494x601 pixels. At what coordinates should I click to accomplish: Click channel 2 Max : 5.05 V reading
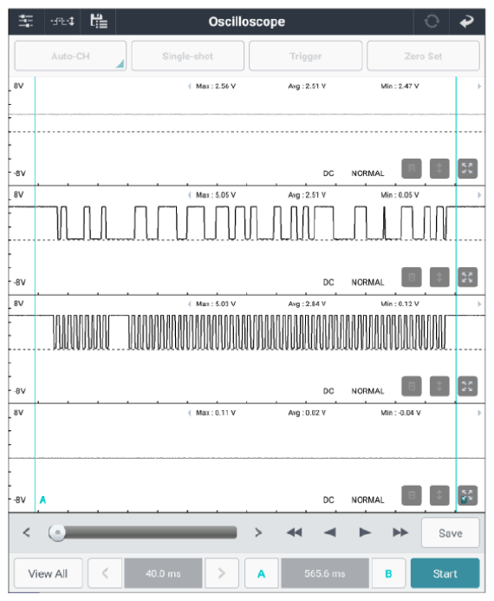pyautogui.click(x=216, y=195)
